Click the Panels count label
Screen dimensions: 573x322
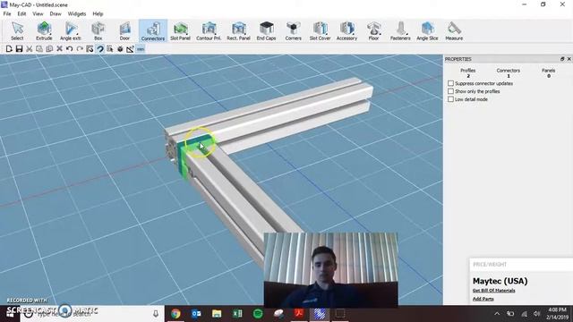click(548, 71)
